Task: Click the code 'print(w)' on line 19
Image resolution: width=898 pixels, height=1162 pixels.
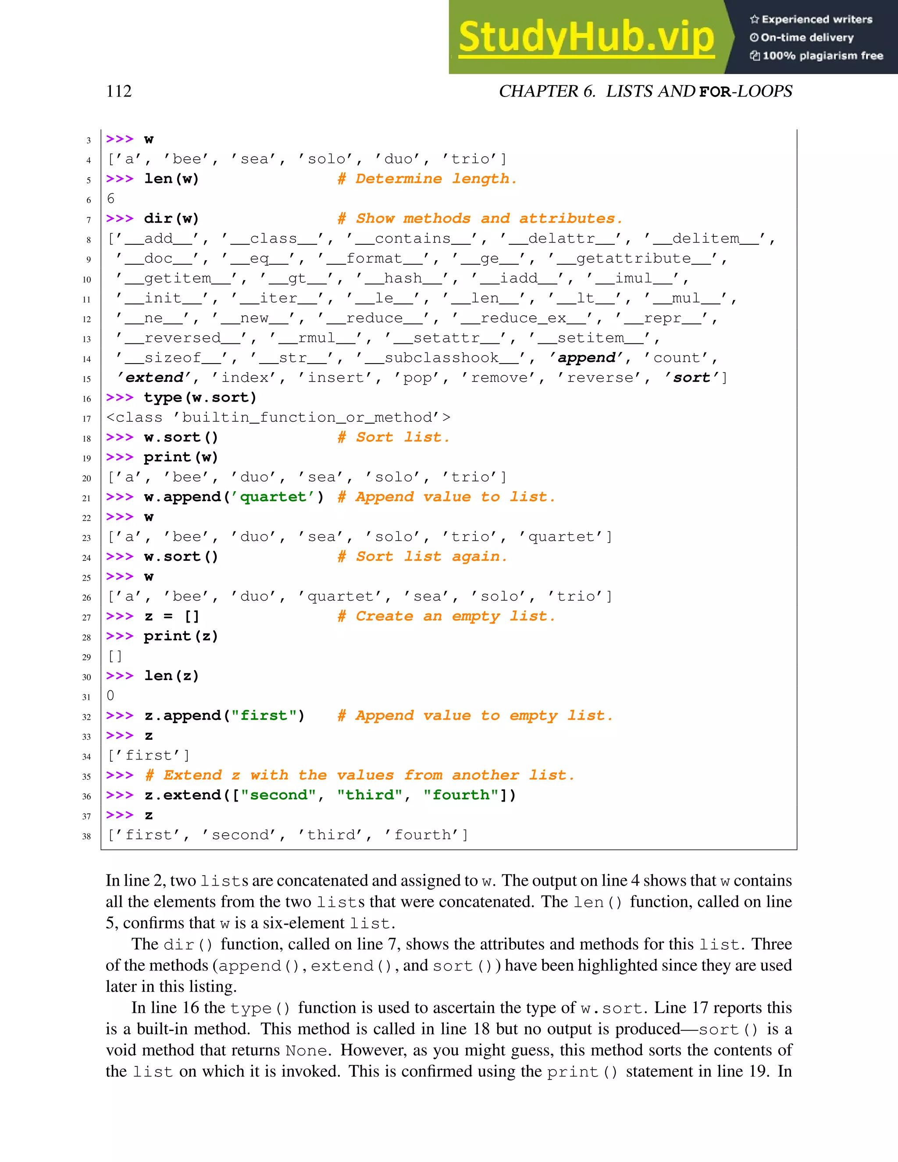Action: (x=181, y=457)
